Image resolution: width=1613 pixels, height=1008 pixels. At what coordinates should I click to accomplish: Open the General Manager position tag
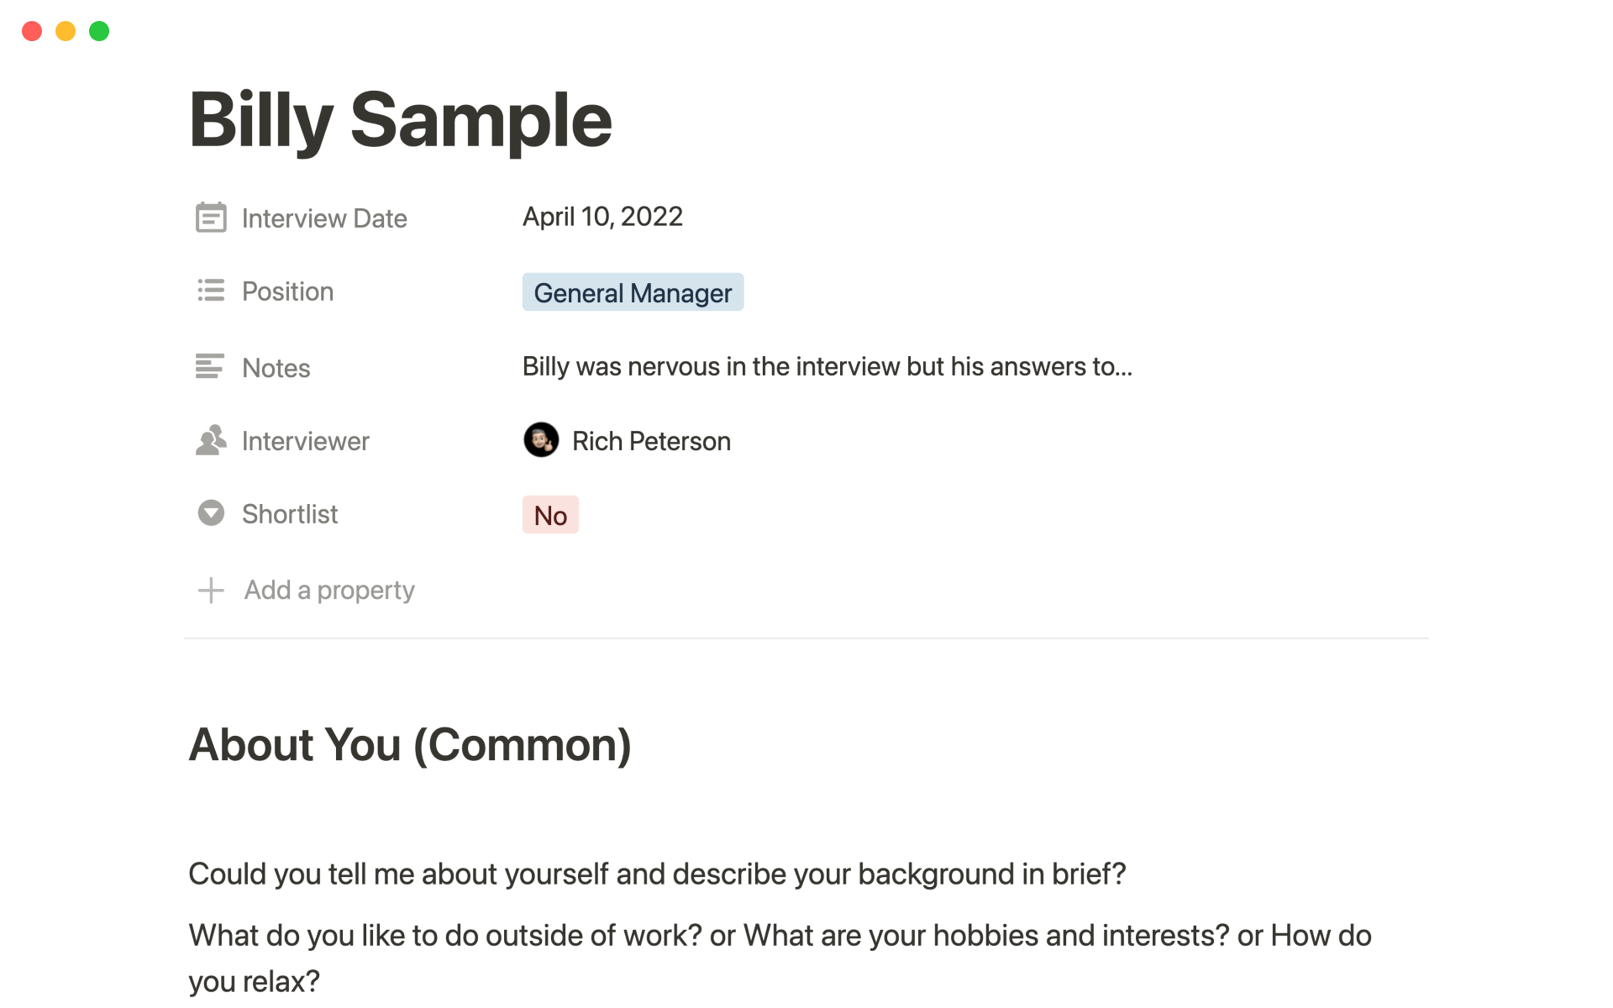[633, 292]
